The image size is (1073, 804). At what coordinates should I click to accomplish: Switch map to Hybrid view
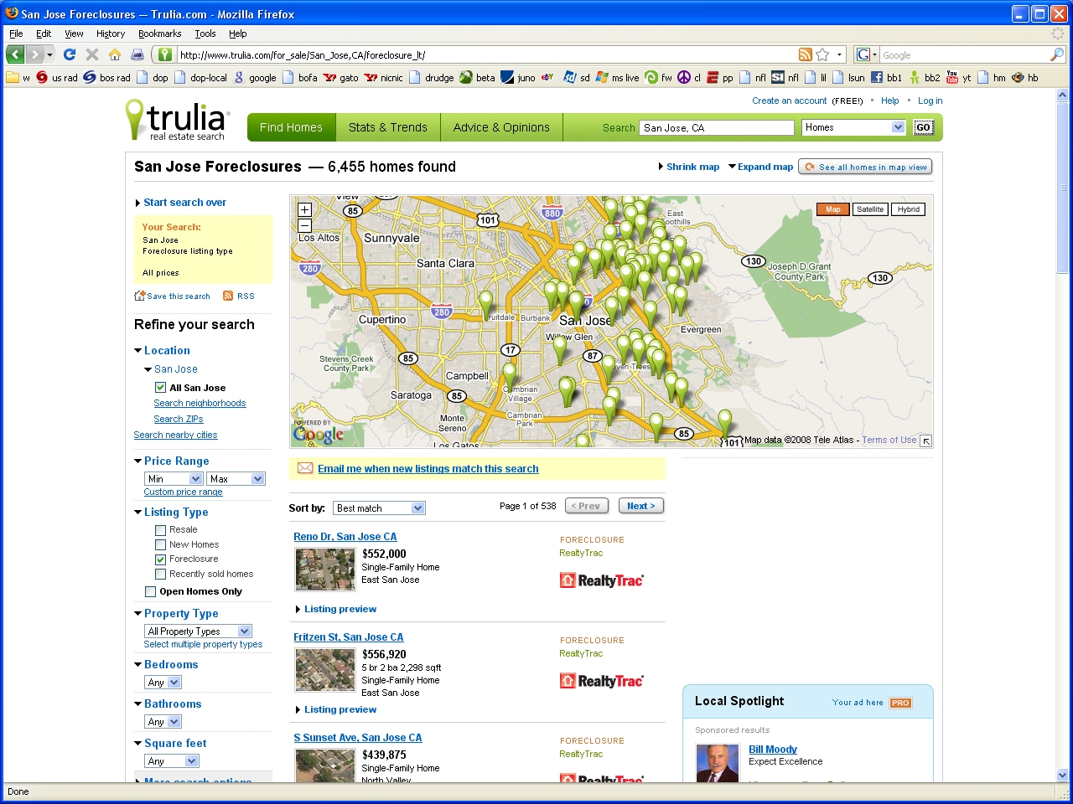908,209
